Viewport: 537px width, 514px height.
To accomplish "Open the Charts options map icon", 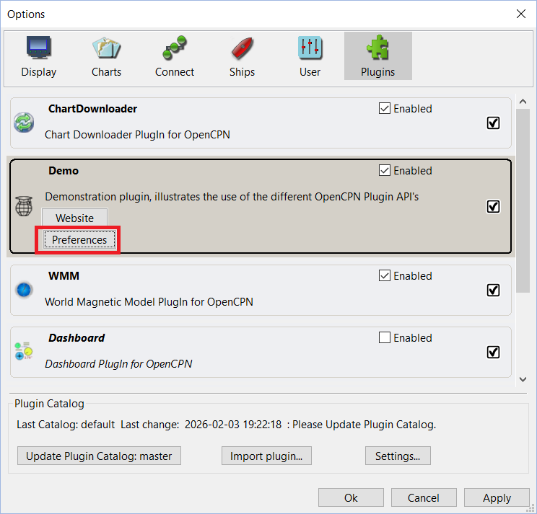I will pyautogui.click(x=107, y=48).
